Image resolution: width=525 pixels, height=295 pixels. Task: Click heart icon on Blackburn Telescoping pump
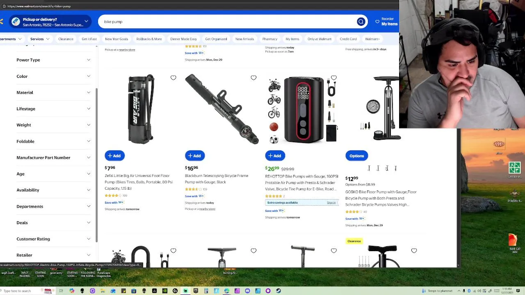[253, 78]
